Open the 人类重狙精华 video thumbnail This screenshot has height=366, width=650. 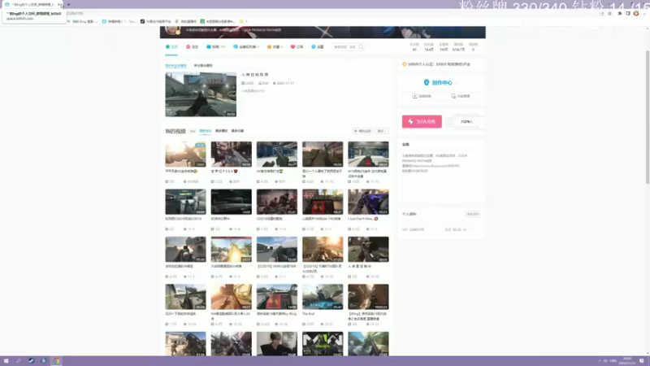[x=368, y=249]
